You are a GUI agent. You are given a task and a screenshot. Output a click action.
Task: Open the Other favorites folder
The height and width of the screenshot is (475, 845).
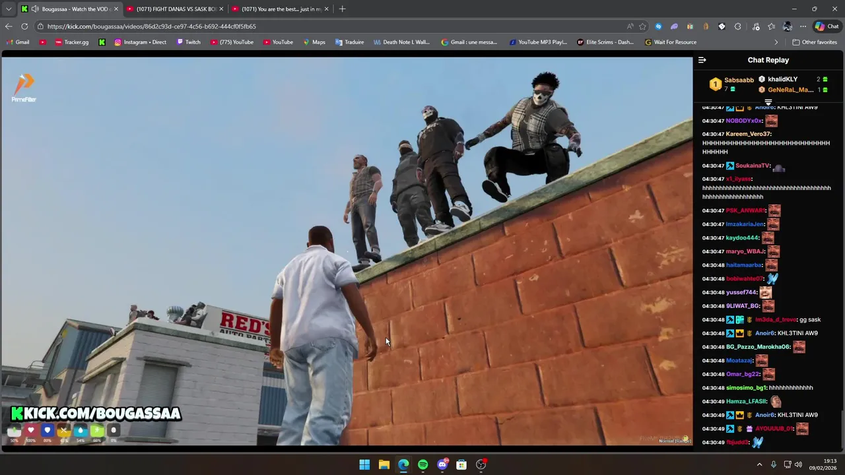[x=815, y=42]
